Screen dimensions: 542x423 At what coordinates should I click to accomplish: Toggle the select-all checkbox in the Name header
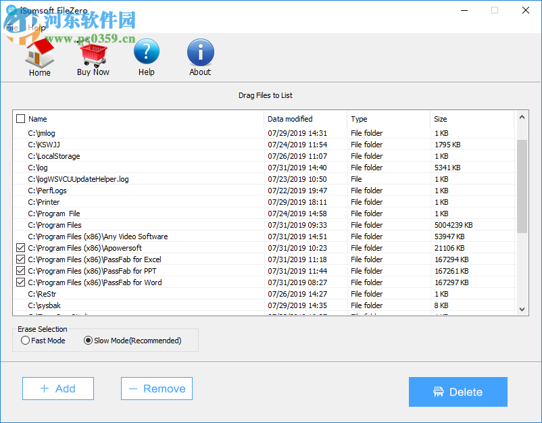point(20,118)
